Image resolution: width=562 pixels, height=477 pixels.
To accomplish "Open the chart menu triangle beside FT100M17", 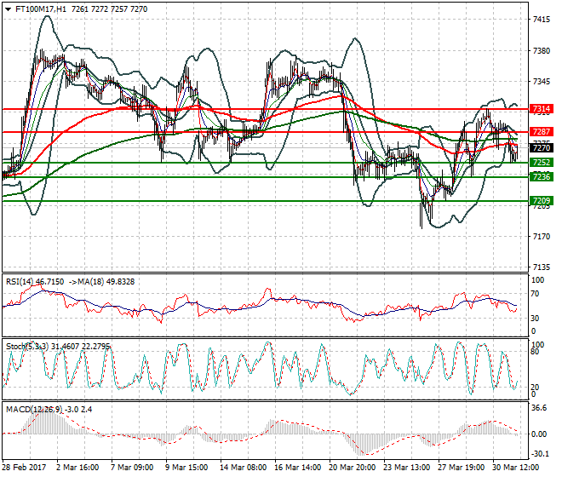I will [x=9, y=9].
